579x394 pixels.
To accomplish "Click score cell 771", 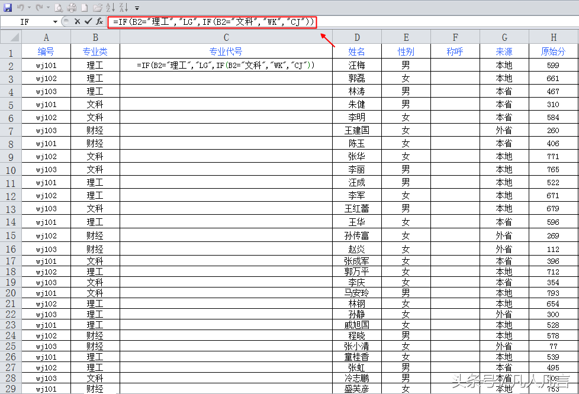I will [553, 156].
